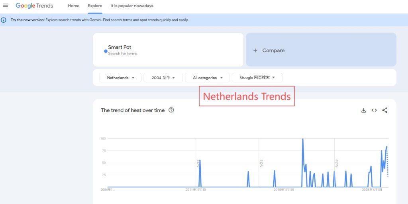Screen dimensions: 408x204
Task: Click the info icon in banner
Action: point(4,20)
